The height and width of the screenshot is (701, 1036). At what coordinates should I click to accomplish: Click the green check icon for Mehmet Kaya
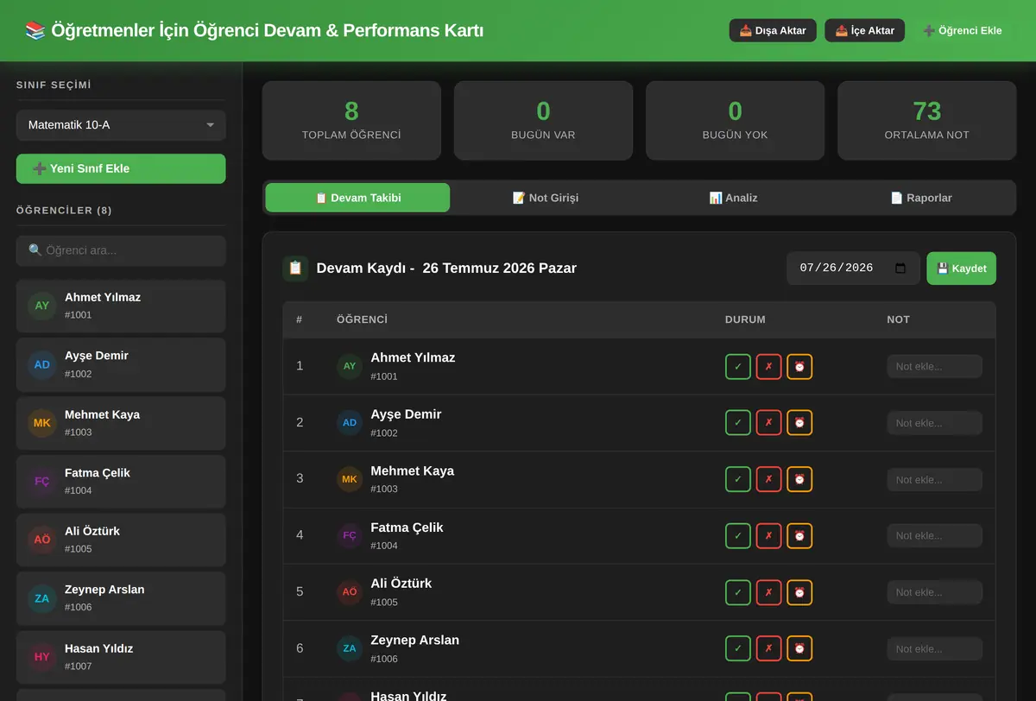[x=738, y=479]
